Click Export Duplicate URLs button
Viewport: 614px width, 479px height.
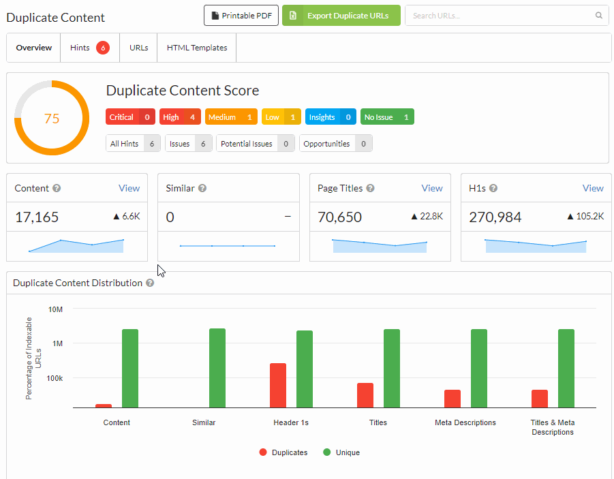(341, 15)
